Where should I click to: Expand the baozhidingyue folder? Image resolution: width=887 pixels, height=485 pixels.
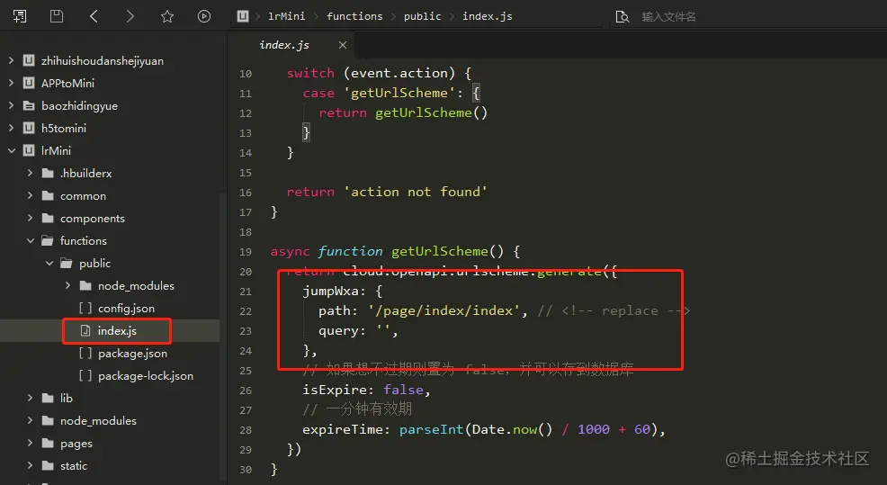[x=12, y=106]
